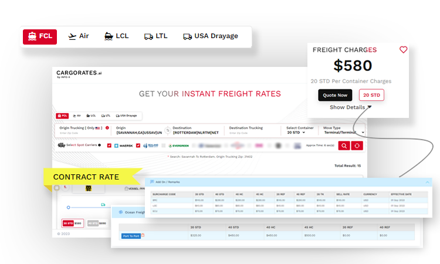Click the 'Total Result: 15' text
This screenshot has width=440, height=264.
[347, 166]
